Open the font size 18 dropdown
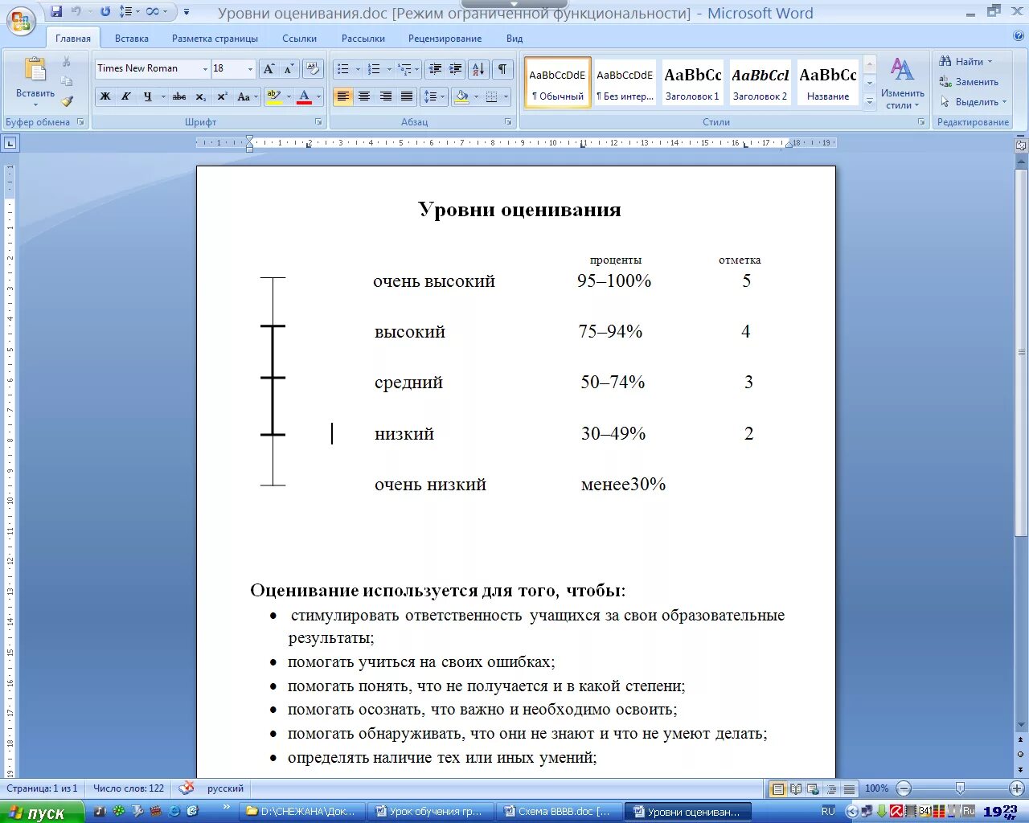Image resolution: width=1029 pixels, height=823 pixels. 250,69
